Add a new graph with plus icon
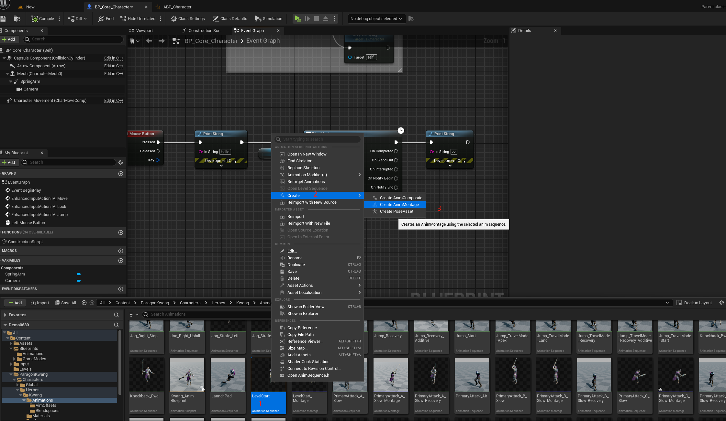This screenshot has width=726, height=421. coord(121,174)
